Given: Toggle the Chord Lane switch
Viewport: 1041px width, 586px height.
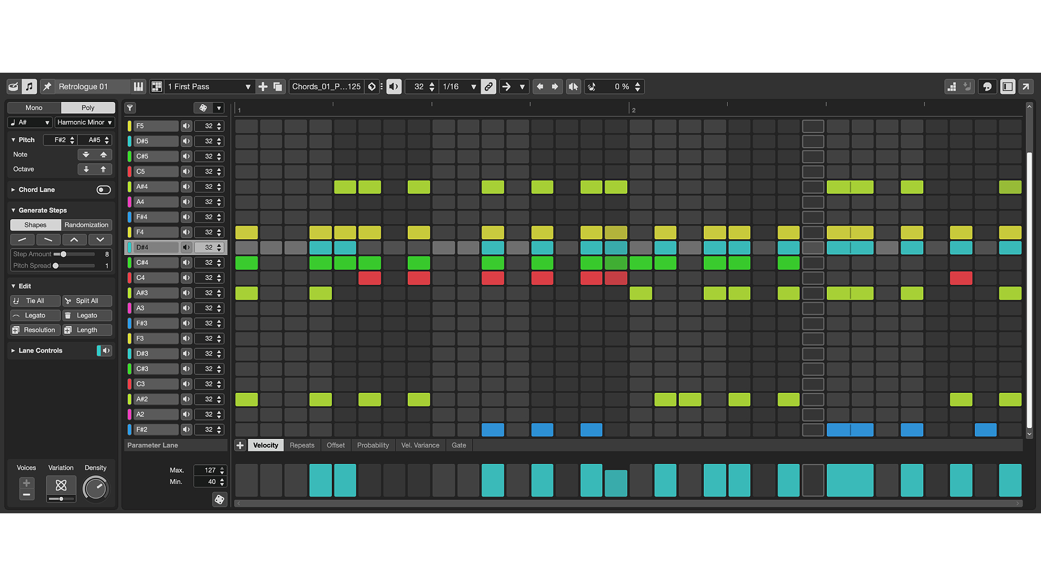Looking at the screenshot, I should (x=104, y=190).
